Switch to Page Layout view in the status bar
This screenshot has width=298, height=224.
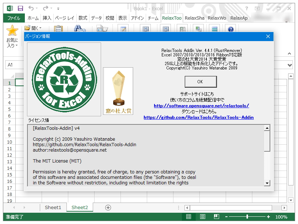click(x=202, y=216)
